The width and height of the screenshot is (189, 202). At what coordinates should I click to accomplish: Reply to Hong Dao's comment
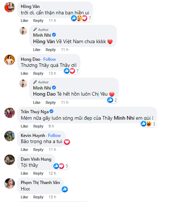[x=38, y=73]
